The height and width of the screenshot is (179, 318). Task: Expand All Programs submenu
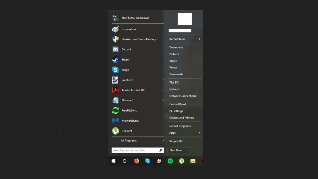pos(163,141)
